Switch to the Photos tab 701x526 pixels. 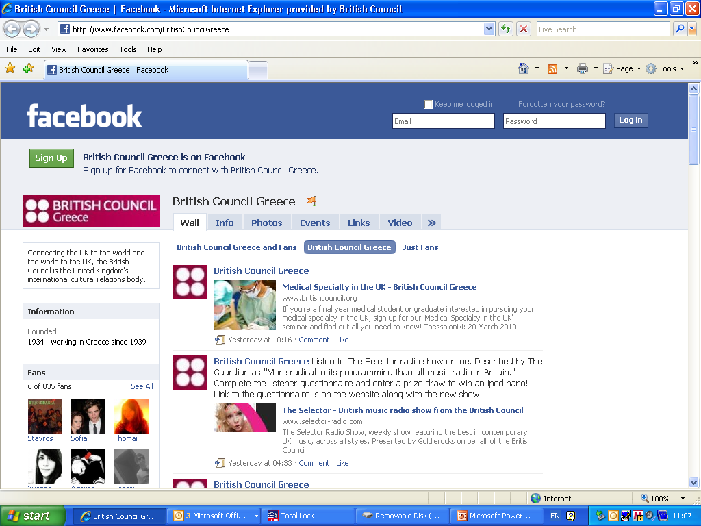266,223
